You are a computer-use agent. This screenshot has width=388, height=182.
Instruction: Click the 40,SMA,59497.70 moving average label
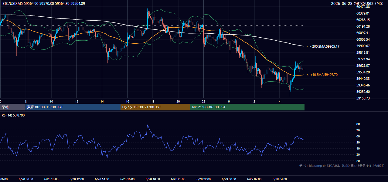pyautogui.click(x=322, y=75)
